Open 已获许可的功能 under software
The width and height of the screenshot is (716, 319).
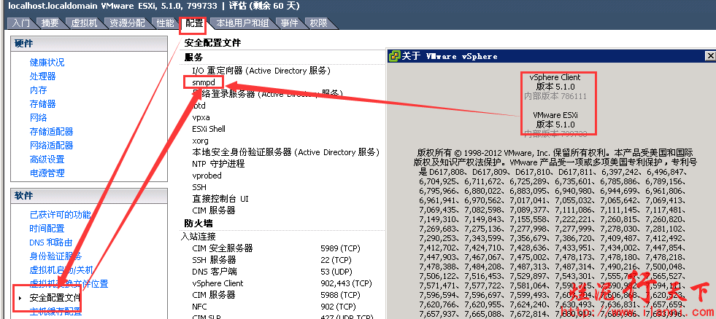[x=60, y=215]
